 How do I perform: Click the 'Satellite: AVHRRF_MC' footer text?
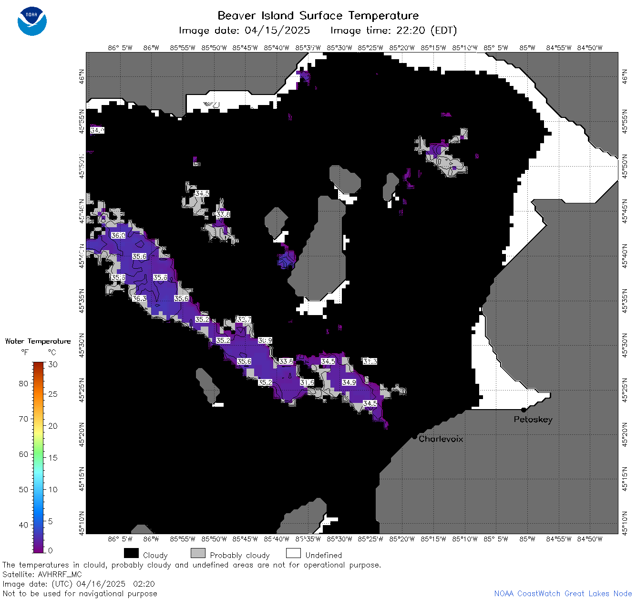(x=42, y=574)
